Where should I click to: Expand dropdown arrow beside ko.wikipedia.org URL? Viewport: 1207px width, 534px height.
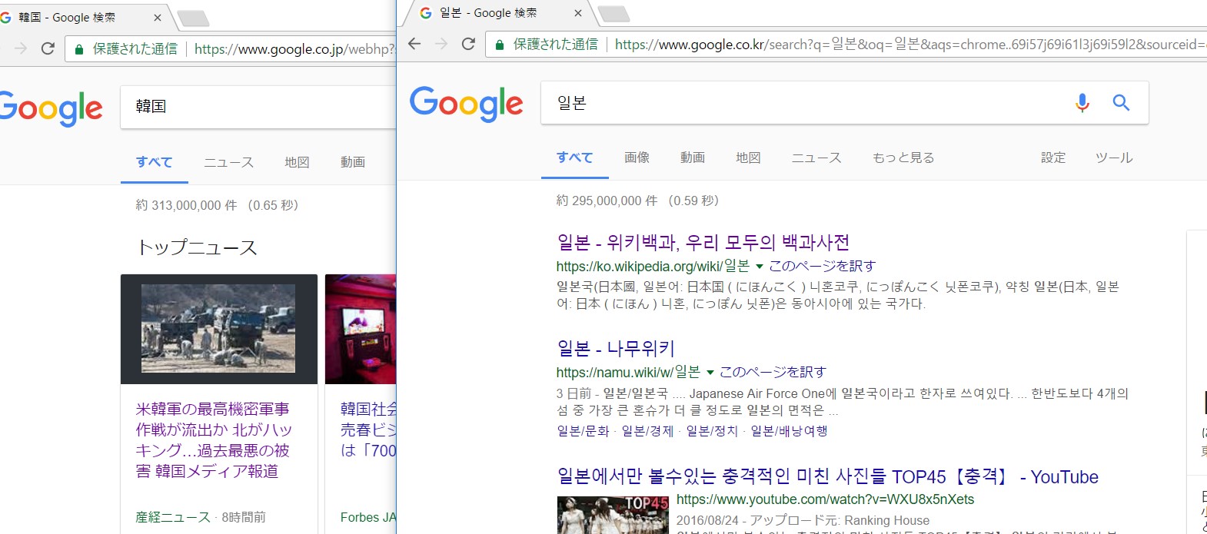760,267
